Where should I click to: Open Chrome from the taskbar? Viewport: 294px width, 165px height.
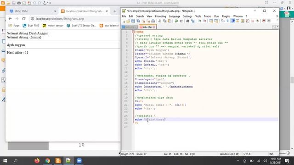[47, 161]
